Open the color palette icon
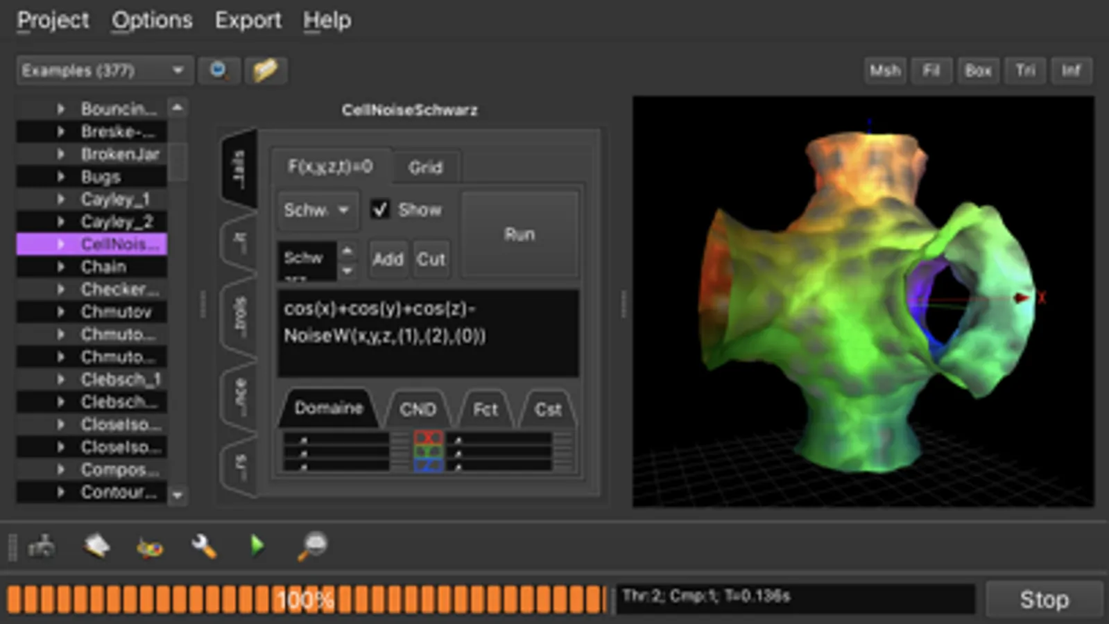 [150, 547]
